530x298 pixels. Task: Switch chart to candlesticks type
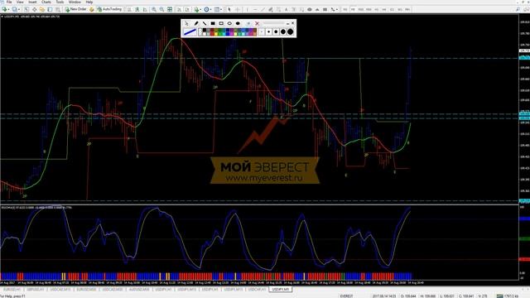(137, 9)
